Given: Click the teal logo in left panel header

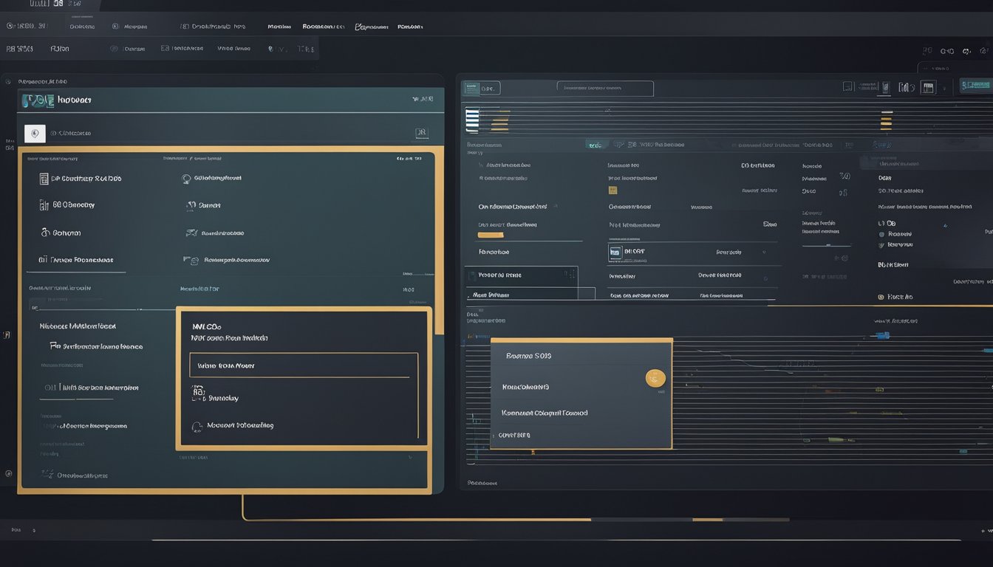Looking at the screenshot, I should [38, 100].
